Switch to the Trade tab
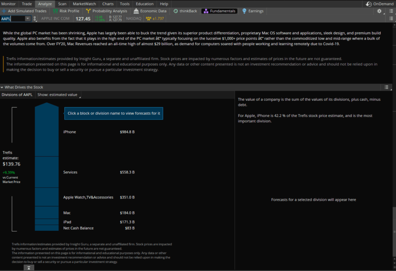 pyautogui.click(x=27, y=4)
